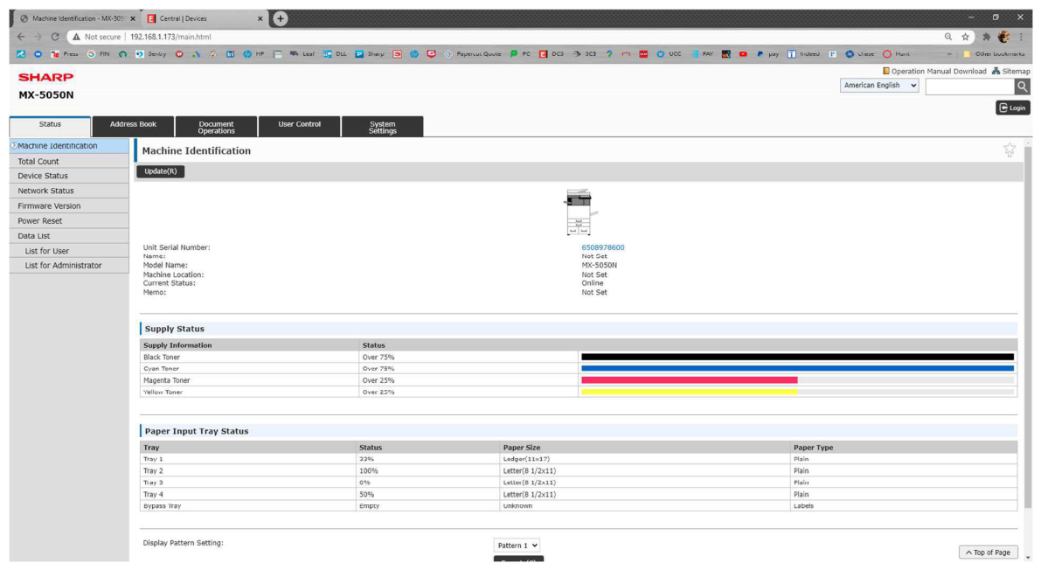Open Network Status in the sidebar
Screen dimensions: 1041x570
point(69,191)
